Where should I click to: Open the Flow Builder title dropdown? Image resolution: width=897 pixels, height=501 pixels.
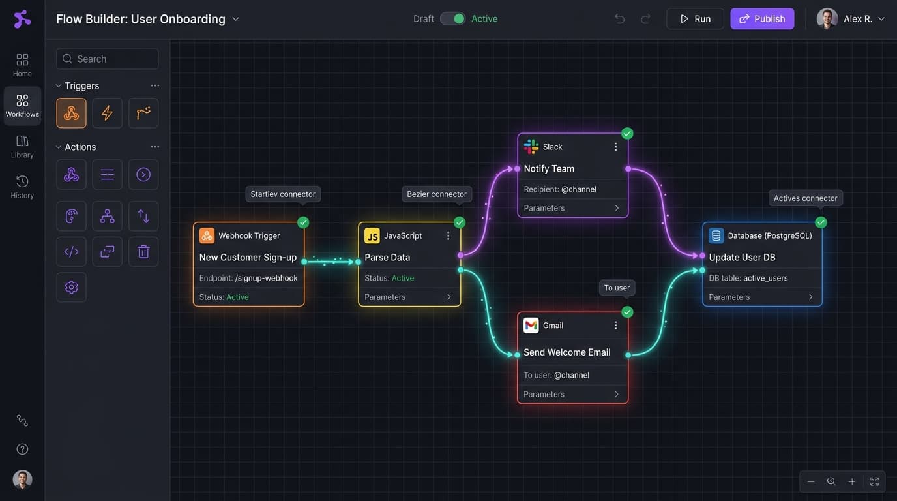pyautogui.click(x=236, y=19)
